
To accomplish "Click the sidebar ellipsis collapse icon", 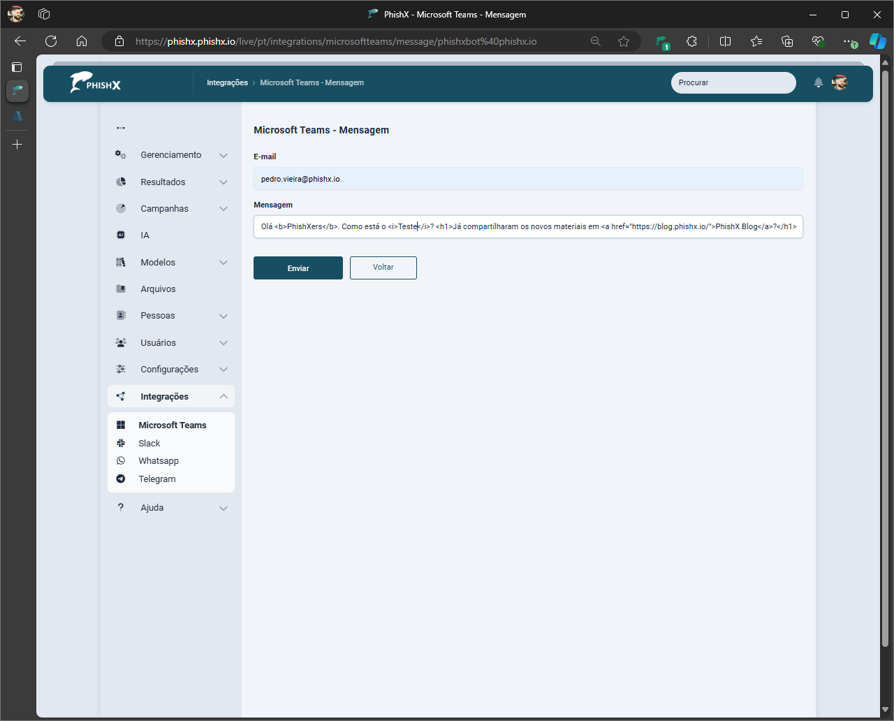I will coord(121,128).
